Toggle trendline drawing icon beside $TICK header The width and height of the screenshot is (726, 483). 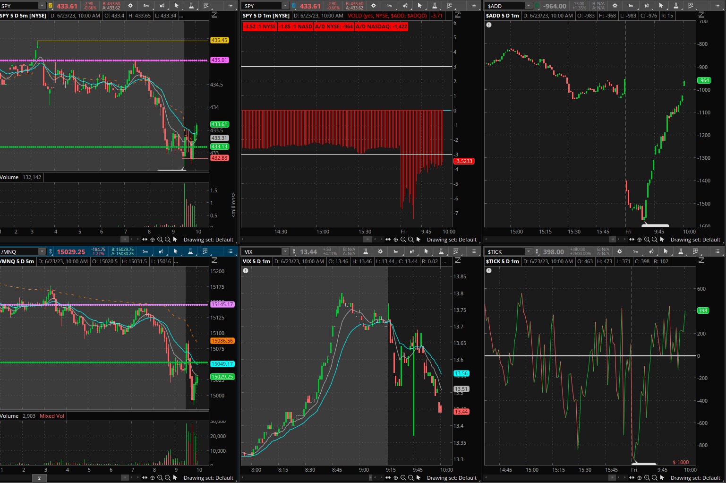(701, 261)
